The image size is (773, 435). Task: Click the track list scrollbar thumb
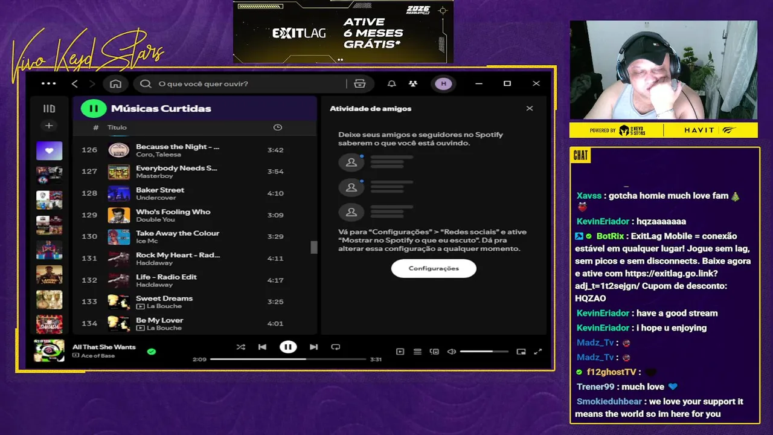pos(313,247)
